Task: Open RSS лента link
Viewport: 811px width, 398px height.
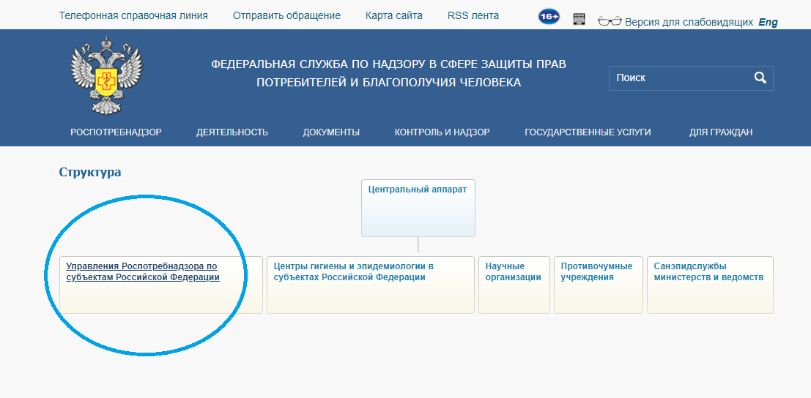Action: pos(473,15)
